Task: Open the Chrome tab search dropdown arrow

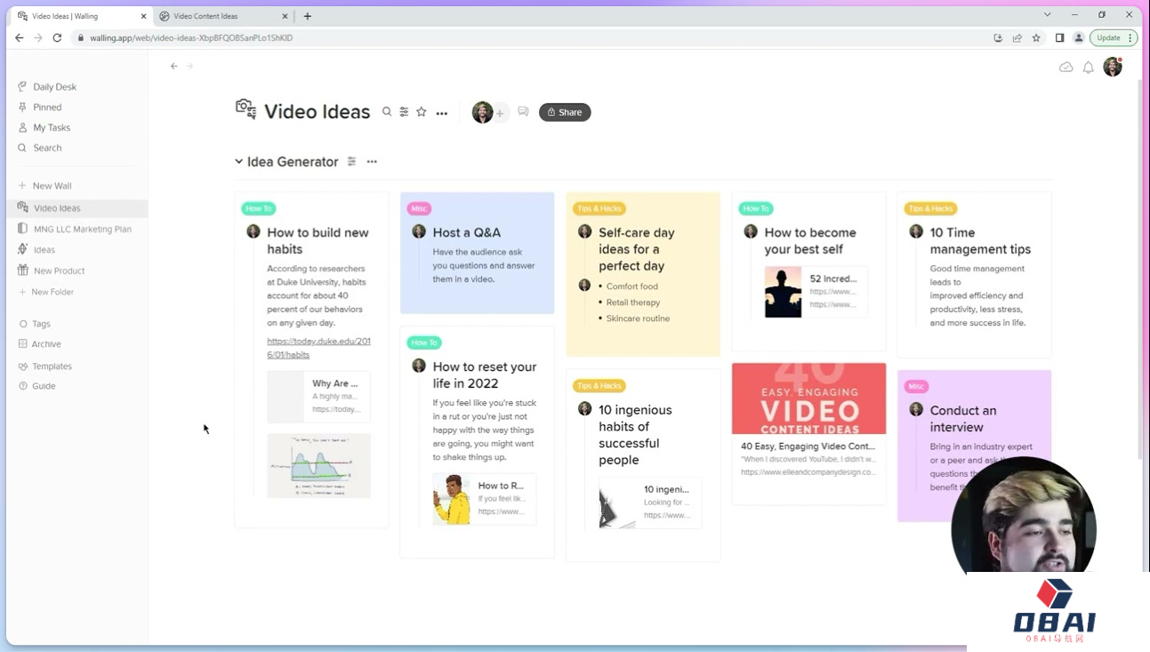Action: tap(1047, 15)
